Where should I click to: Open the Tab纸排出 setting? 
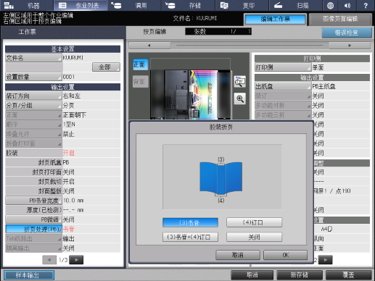(x=34, y=238)
